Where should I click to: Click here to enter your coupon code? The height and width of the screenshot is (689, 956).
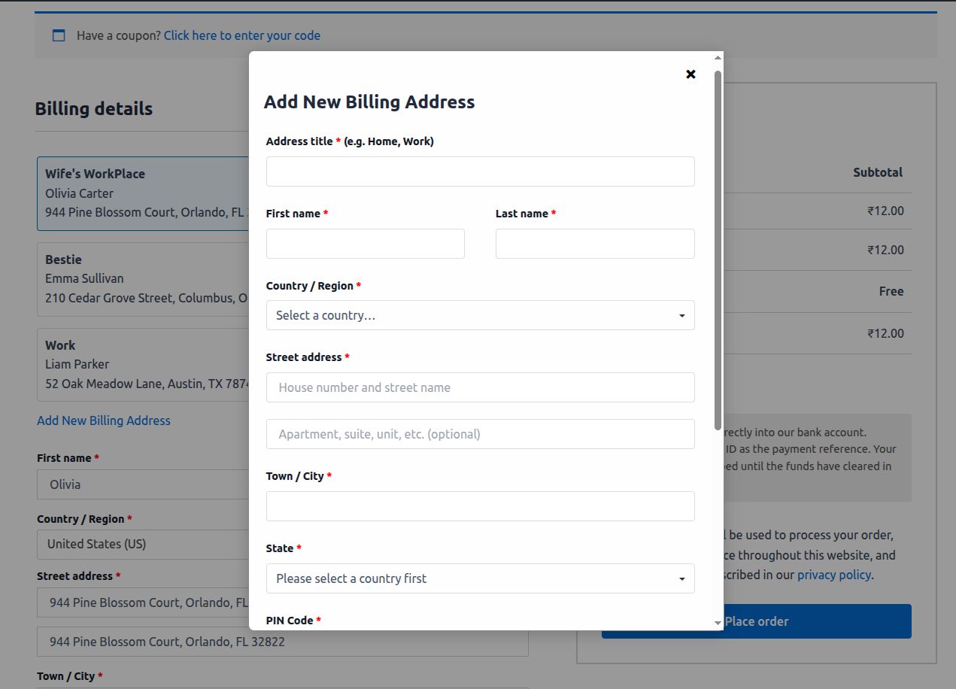click(x=242, y=35)
